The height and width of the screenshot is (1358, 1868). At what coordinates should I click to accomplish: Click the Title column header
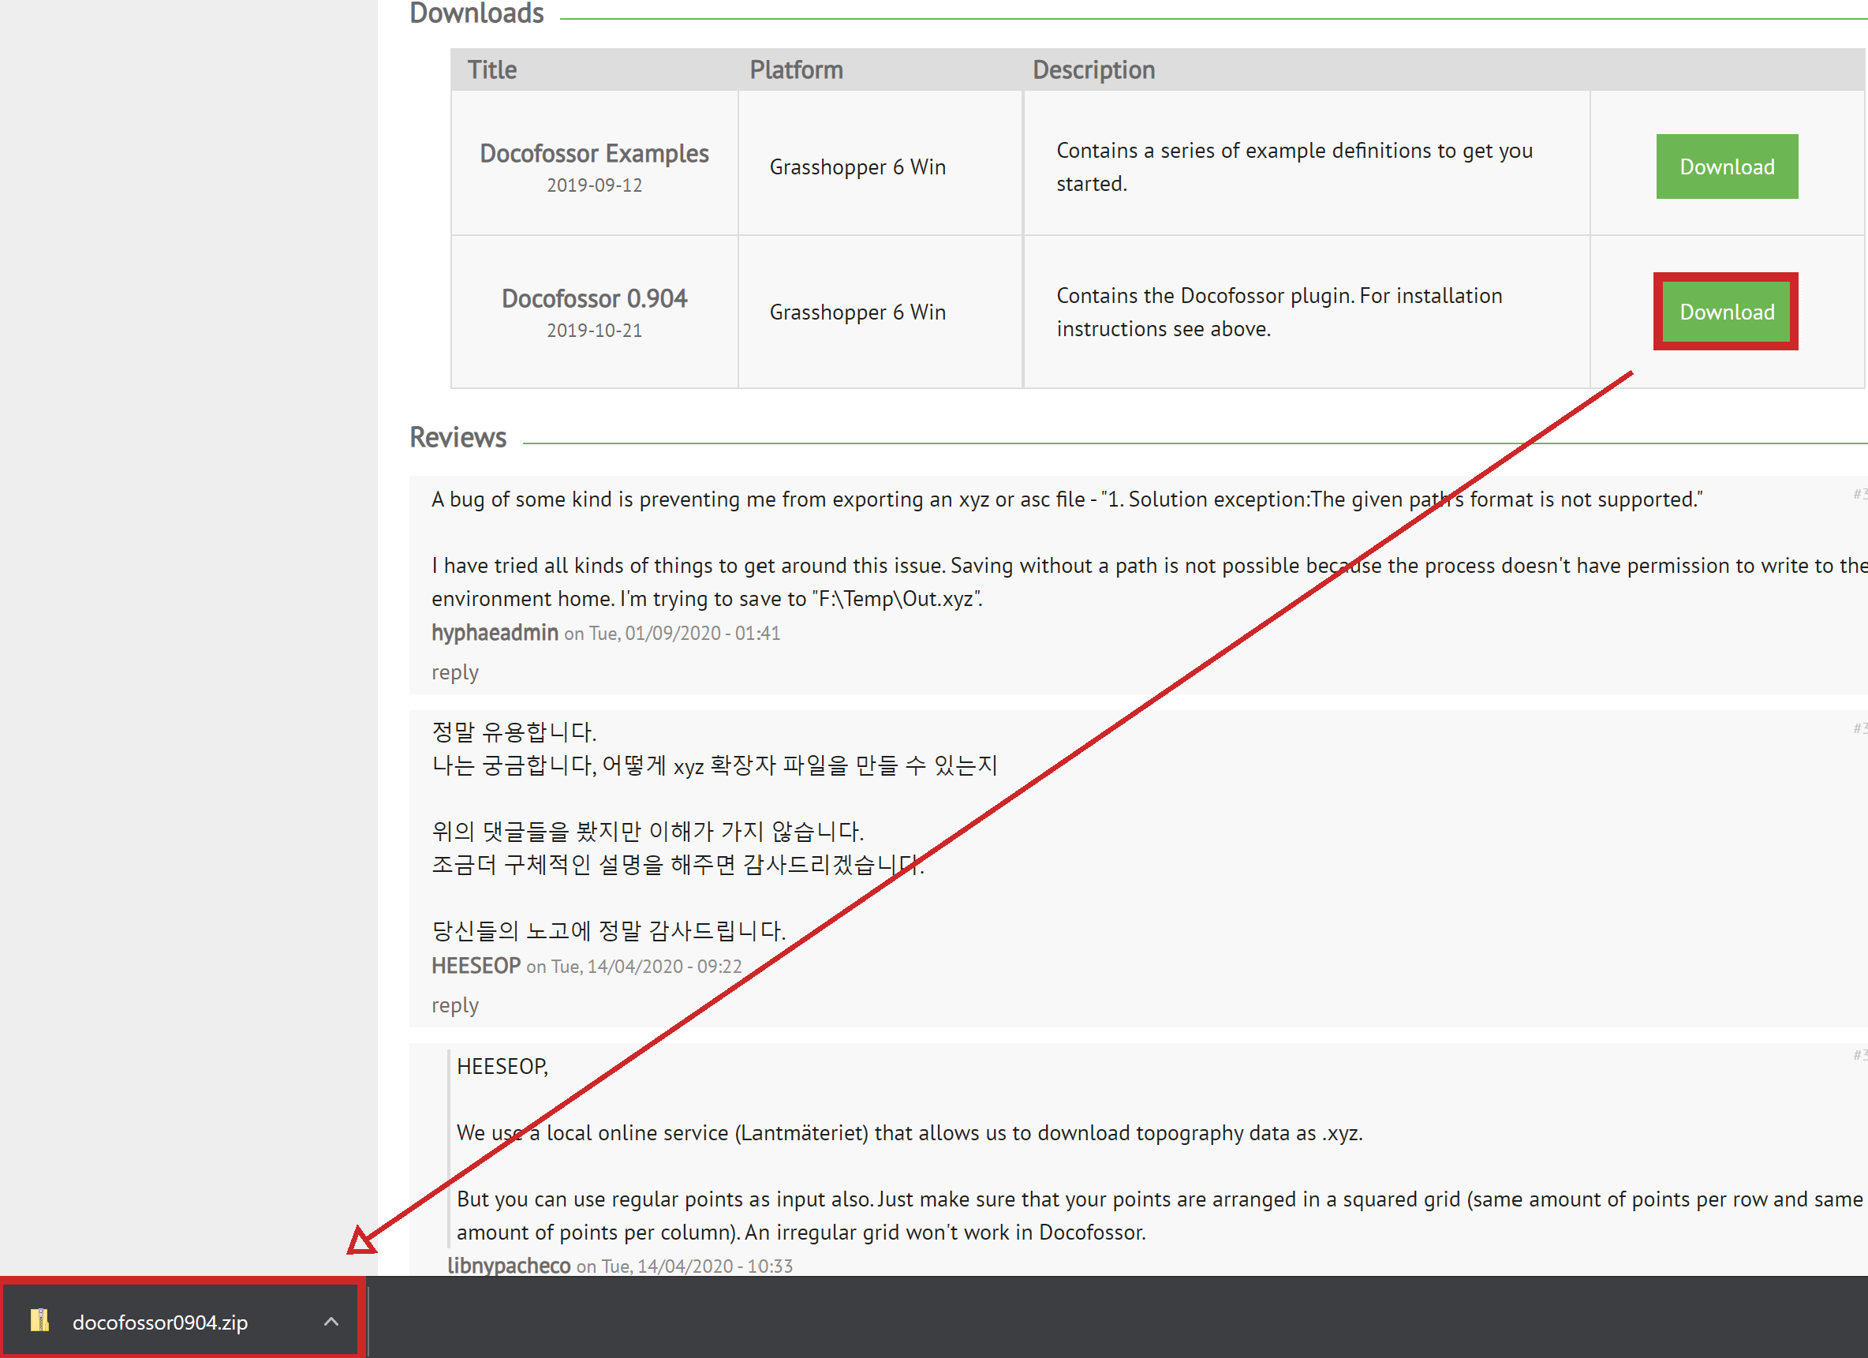click(491, 70)
